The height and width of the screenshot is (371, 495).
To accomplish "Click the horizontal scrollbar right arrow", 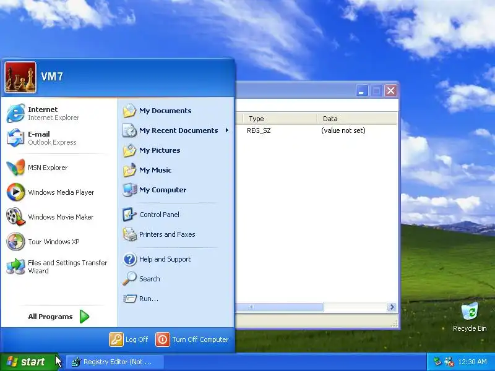I will (x=392, y=307).
